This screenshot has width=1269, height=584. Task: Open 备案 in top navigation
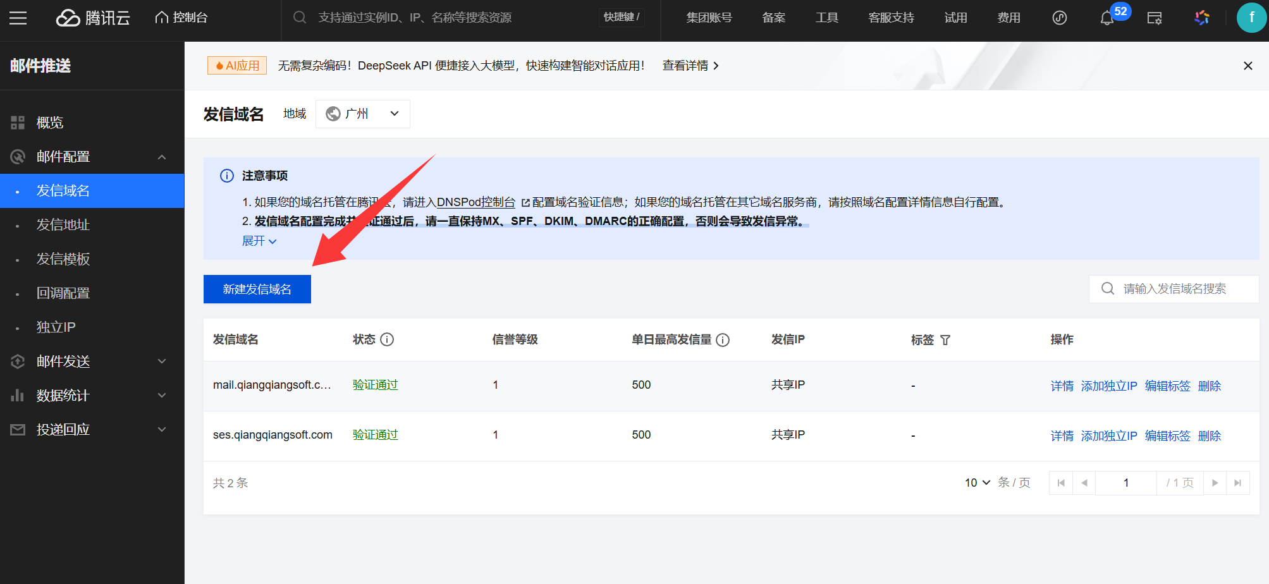click(773, 18)
